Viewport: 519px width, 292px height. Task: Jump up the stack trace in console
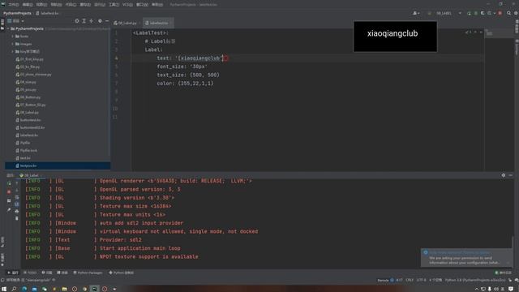pos(17,183)
